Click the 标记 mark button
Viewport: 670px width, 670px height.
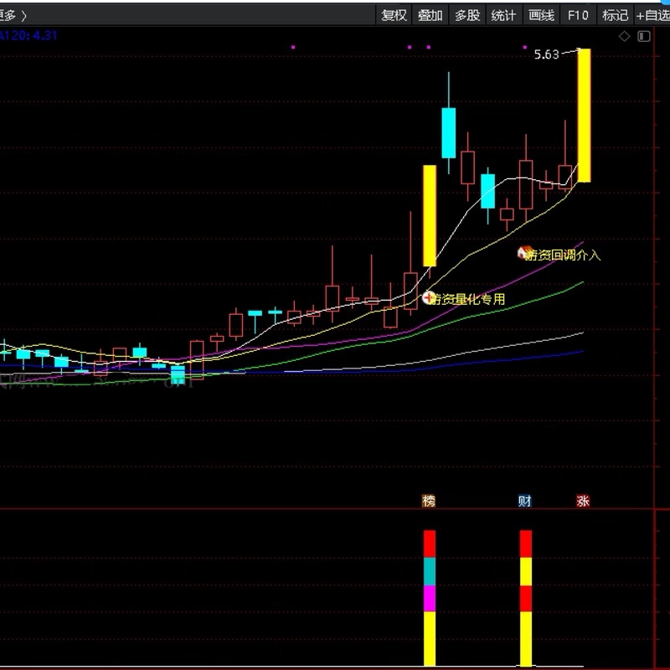[x=615, y=15]
